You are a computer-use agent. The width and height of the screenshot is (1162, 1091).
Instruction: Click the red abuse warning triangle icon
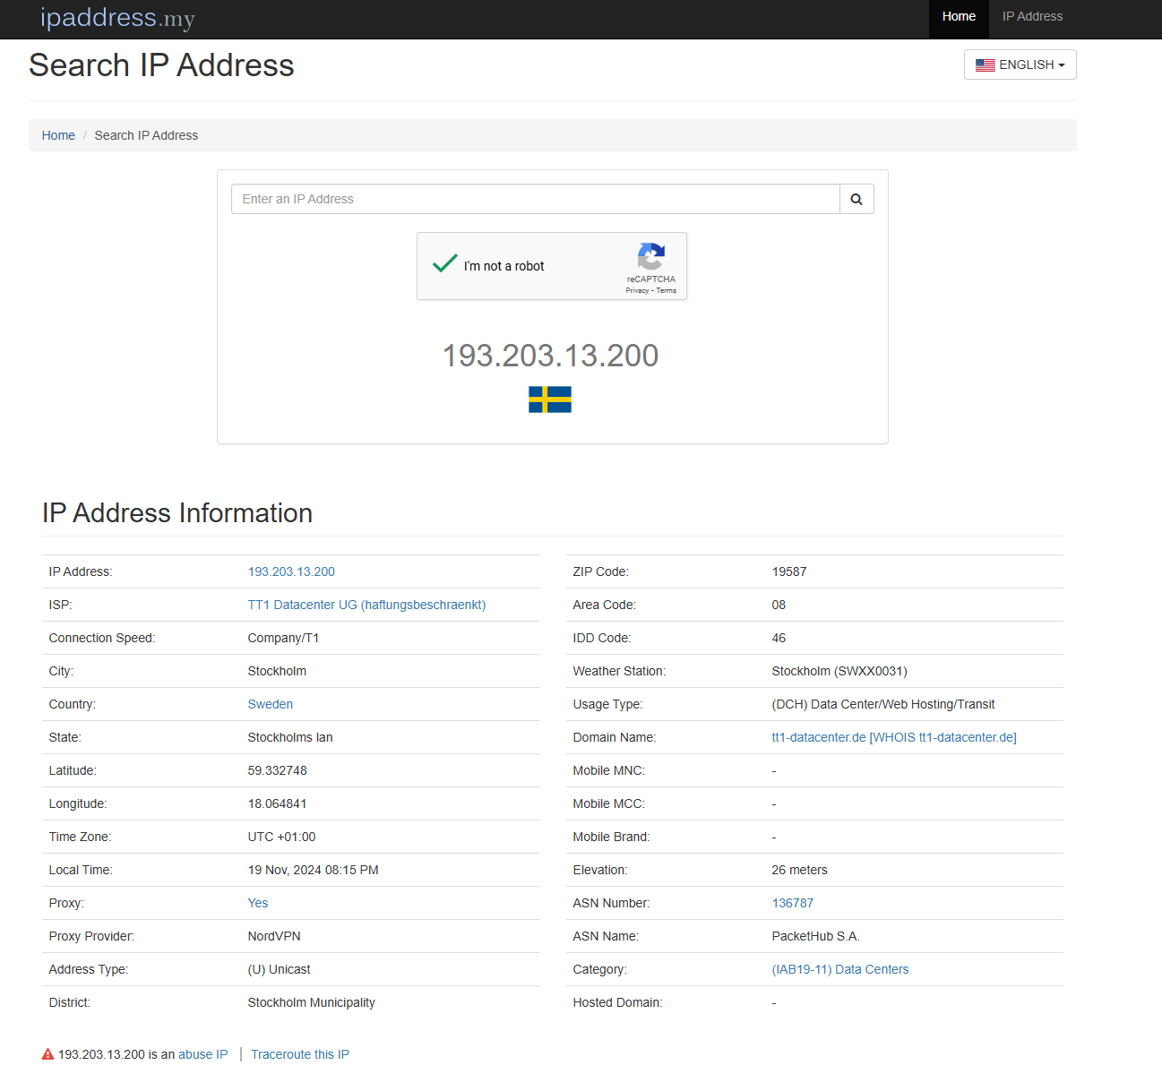(x=47, y=1054)
